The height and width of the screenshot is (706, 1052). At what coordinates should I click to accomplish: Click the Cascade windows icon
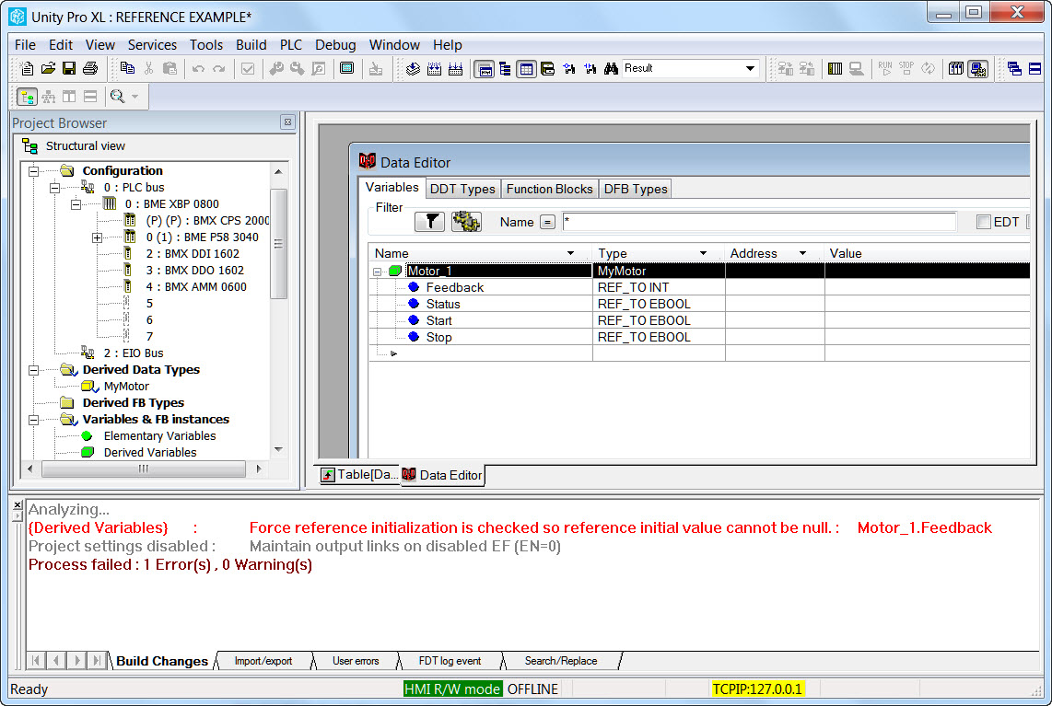[1014, 68]
